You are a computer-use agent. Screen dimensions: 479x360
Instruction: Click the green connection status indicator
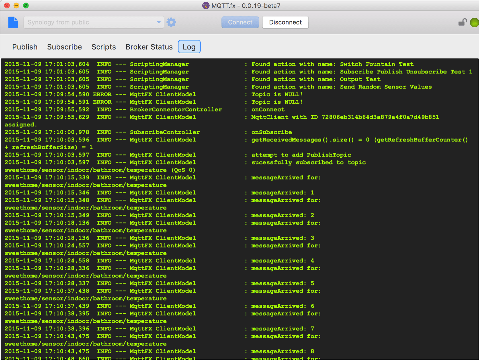474,22
